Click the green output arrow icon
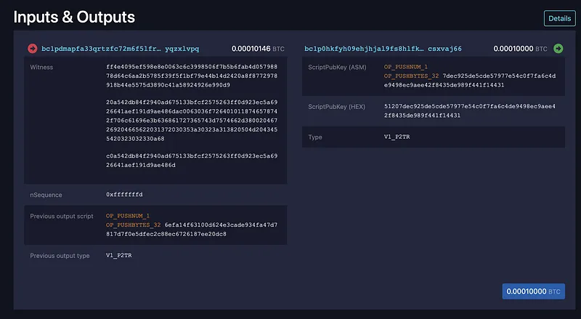This screenshot has height=319, width=581. point(558,49)
